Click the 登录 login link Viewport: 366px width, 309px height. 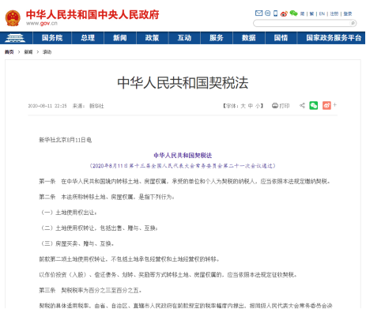(348, 13)
